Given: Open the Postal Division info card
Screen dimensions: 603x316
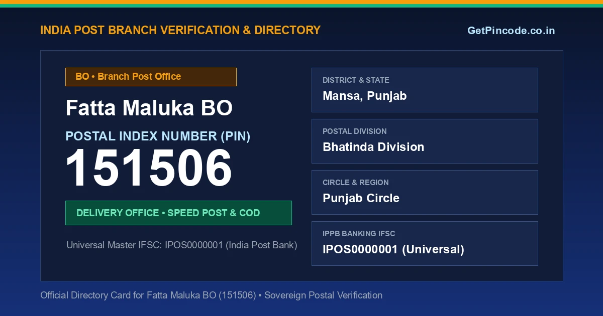Looking at the screenshot, I should (425, 141).
